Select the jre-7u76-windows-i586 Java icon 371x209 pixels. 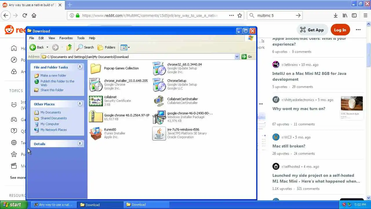(159, 133)
